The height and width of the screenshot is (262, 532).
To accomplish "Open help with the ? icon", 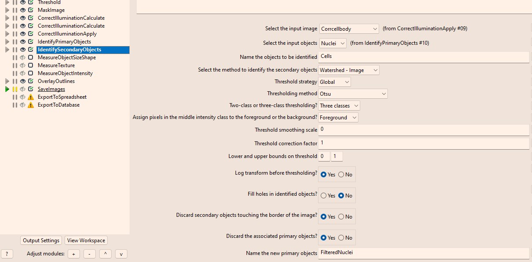I will (7, 254).
